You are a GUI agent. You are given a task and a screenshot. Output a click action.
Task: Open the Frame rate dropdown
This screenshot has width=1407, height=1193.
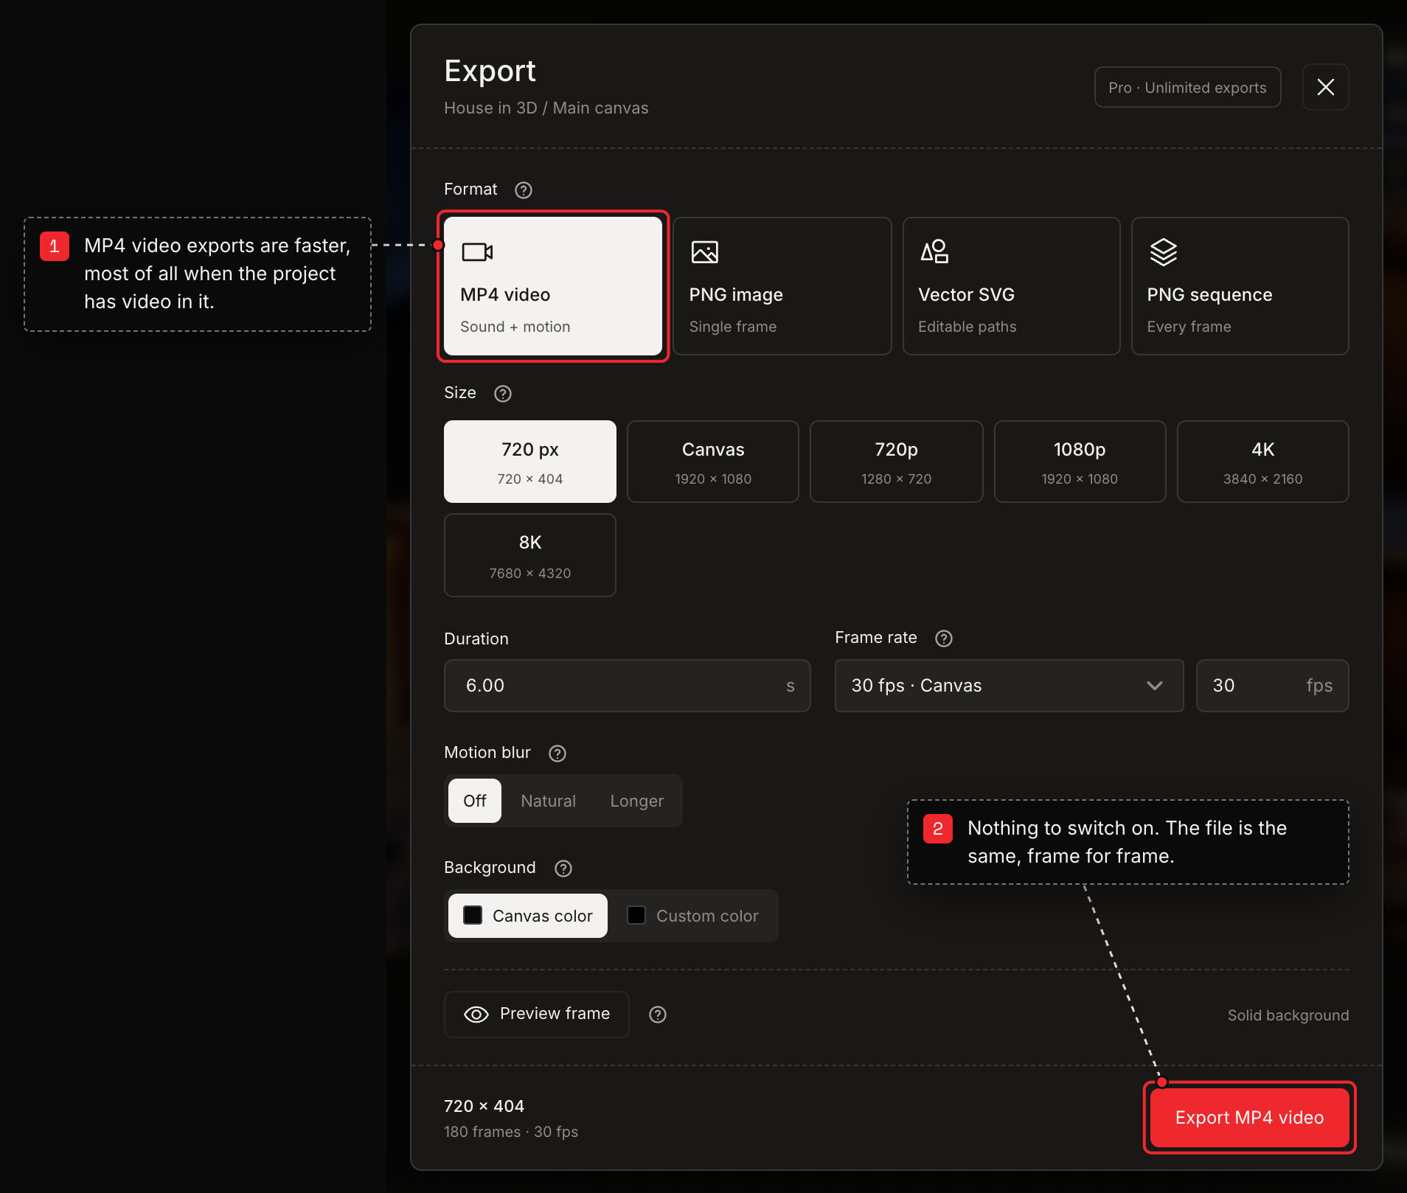coord(1009,686)
